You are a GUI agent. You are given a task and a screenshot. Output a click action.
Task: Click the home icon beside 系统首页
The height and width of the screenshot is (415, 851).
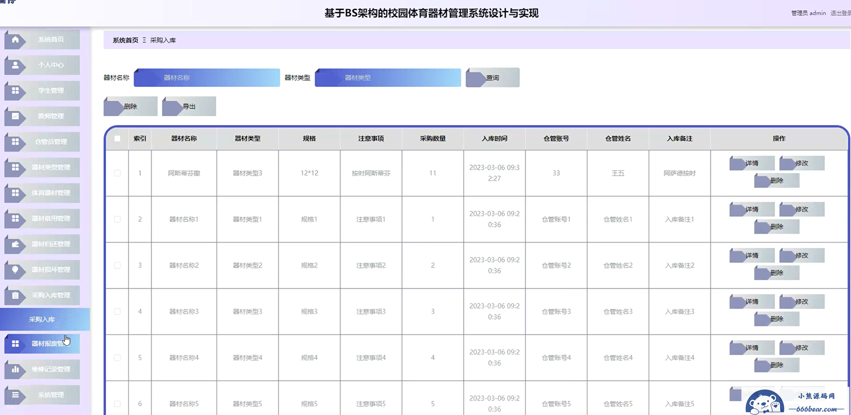[15, 40]
